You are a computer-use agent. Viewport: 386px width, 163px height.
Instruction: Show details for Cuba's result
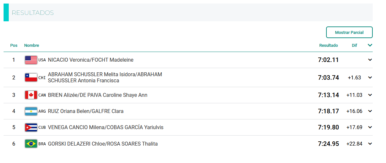tap(370, 127)
